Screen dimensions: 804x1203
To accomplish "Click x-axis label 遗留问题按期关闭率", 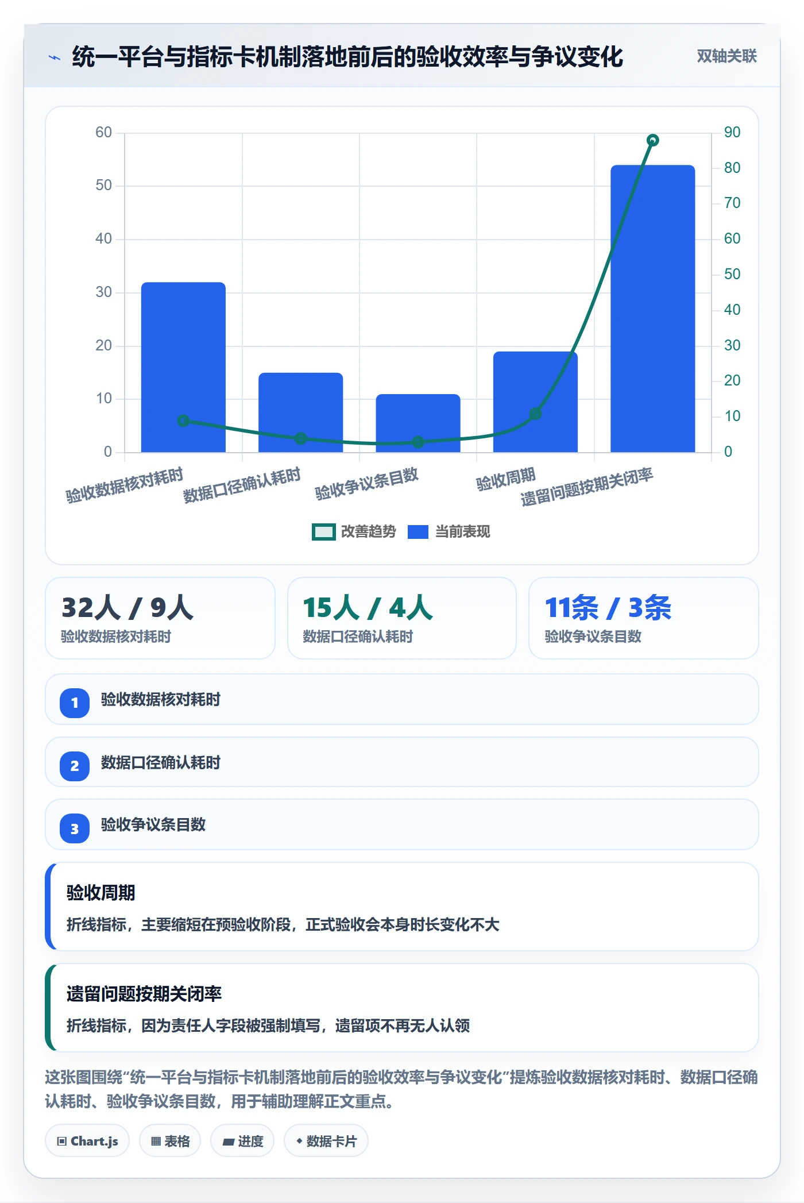I will (x=586, y=487).
